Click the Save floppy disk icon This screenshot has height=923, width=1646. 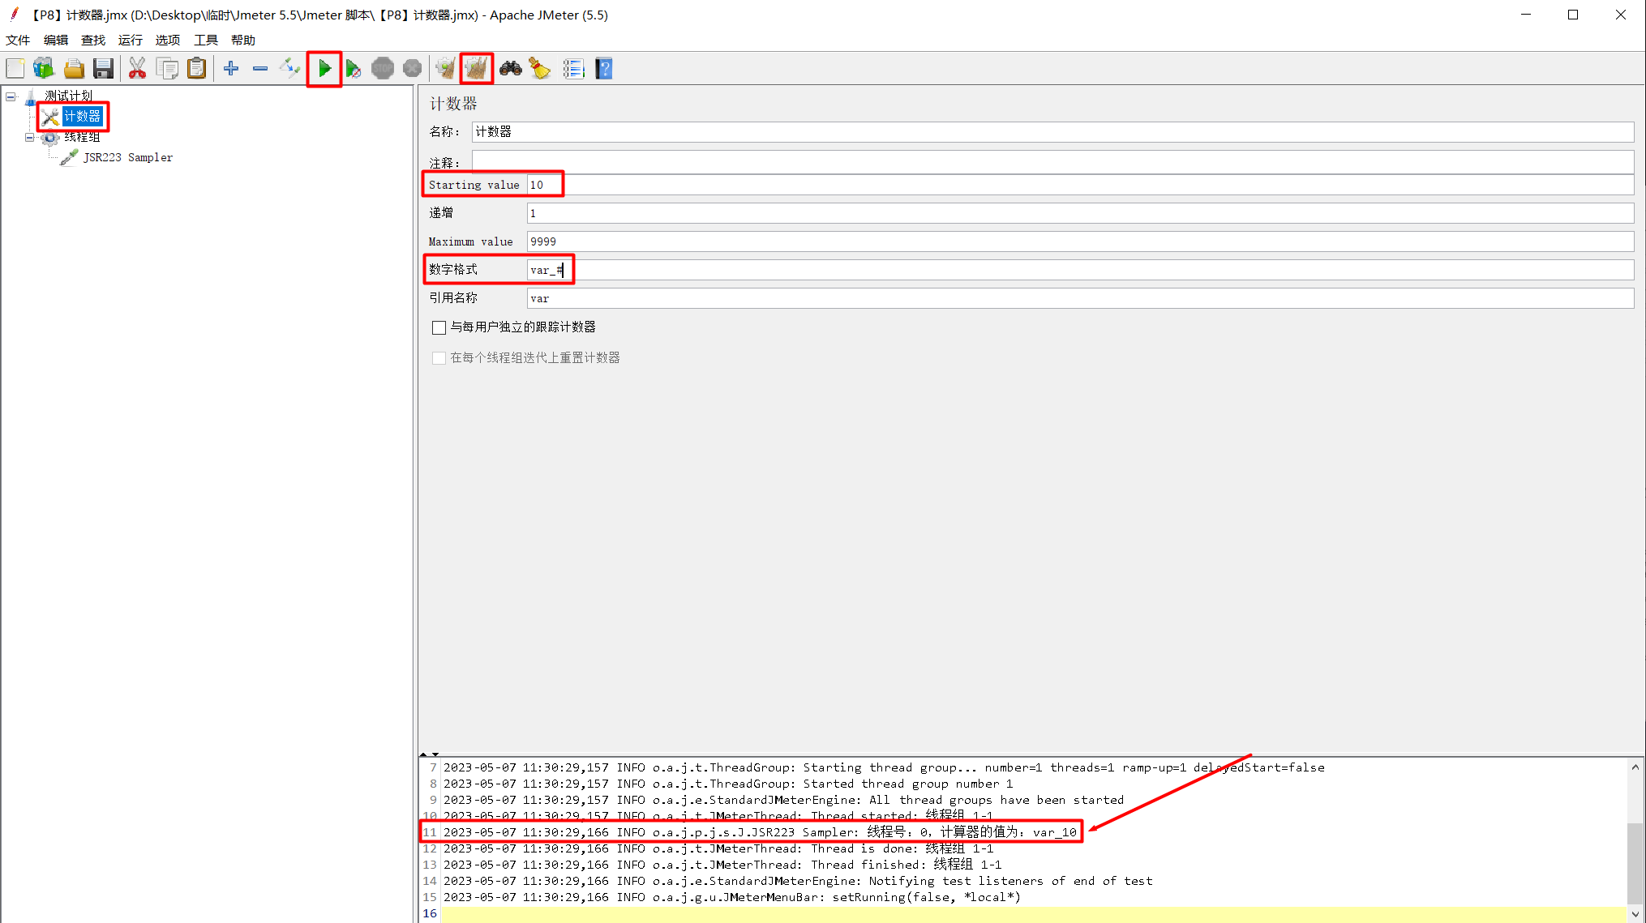click(103, 69)
